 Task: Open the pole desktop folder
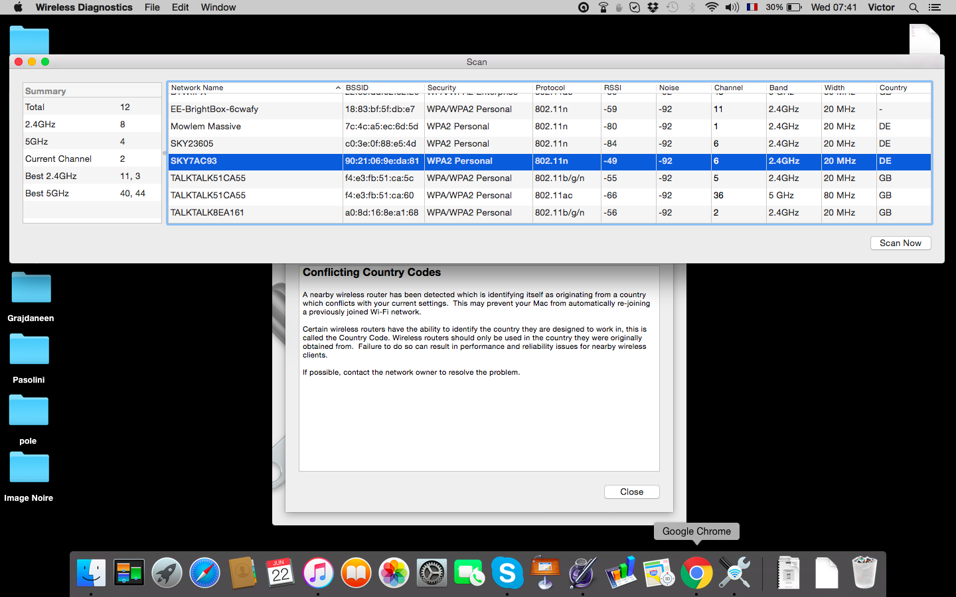pyautogui.click(x=28, y=420)
